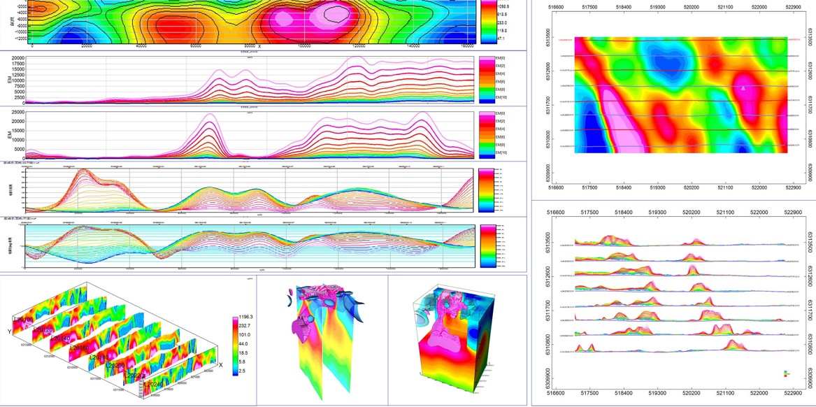Select the bottommost profile line in the stacked profiles map

pos(678,350)
